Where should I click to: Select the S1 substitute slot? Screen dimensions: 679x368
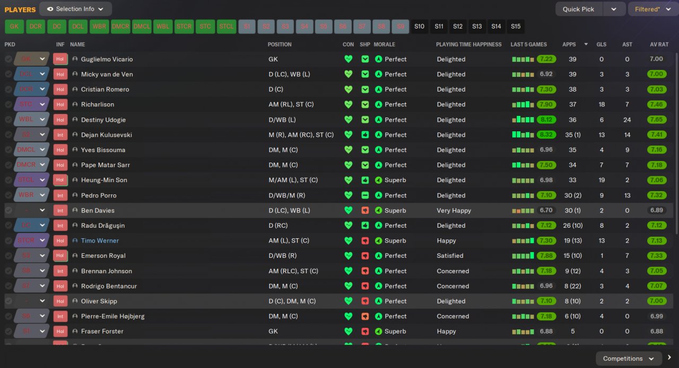click(247, 26)
